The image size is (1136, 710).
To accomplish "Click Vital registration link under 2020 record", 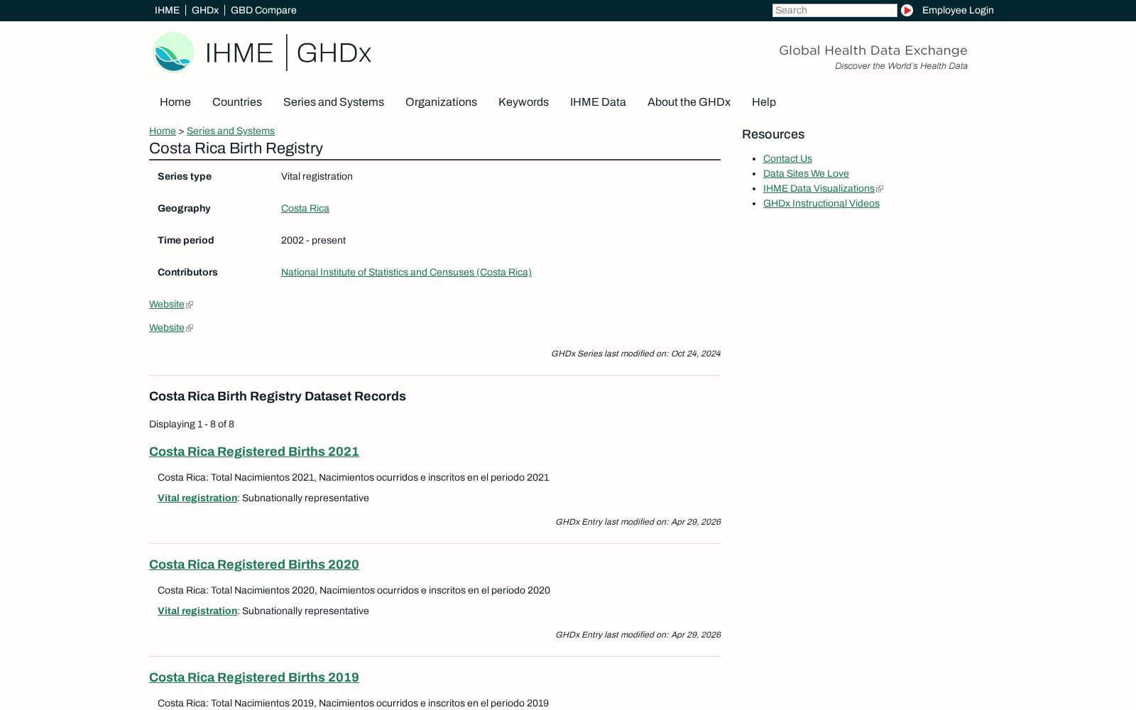I will (x=197, y=611).
